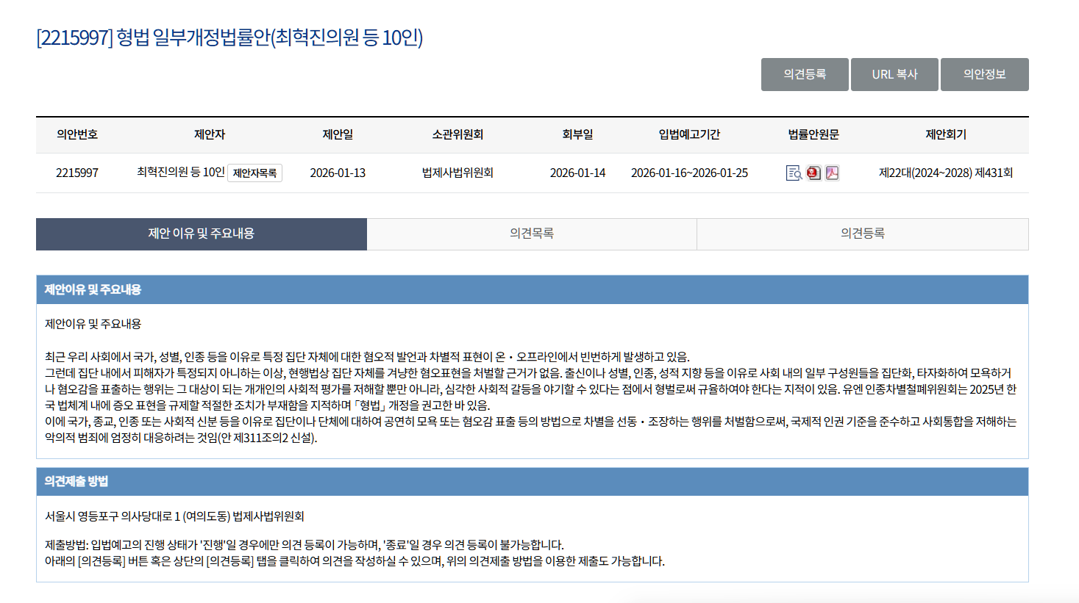1079x603 pixels.
Task: Click the 제22대 제431회 session cell
Action: coord(946,173)
